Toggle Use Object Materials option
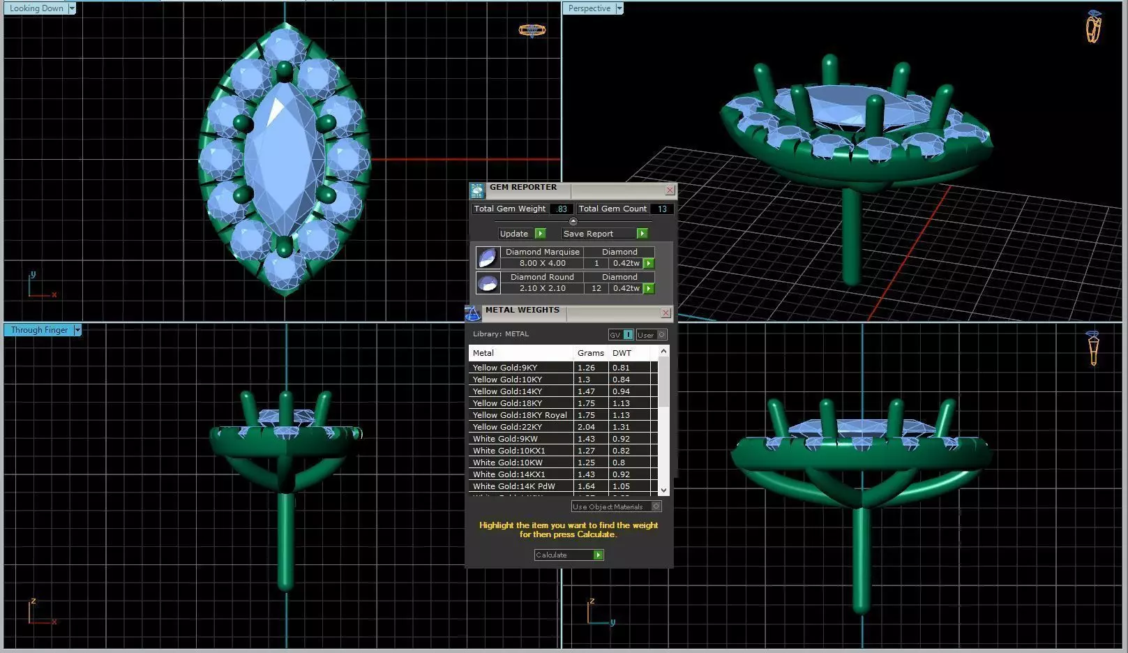This screenshot has height=653, width=1128. (616, 506)
